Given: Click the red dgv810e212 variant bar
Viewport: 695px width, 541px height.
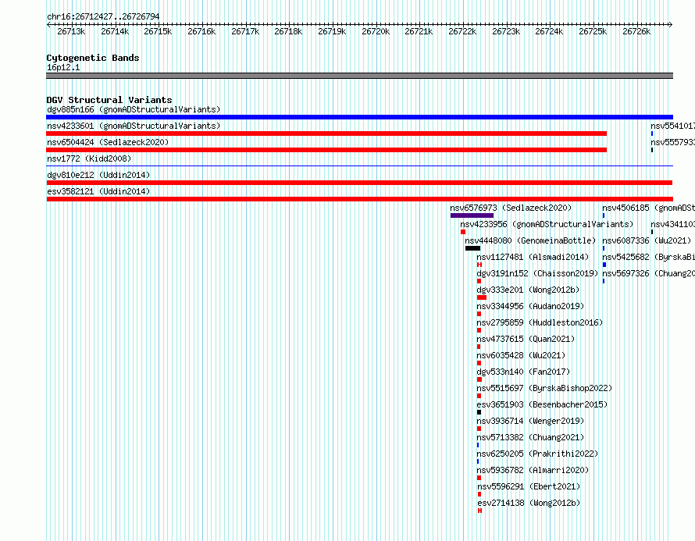Looking at the screenshot, I should (359, 183).
